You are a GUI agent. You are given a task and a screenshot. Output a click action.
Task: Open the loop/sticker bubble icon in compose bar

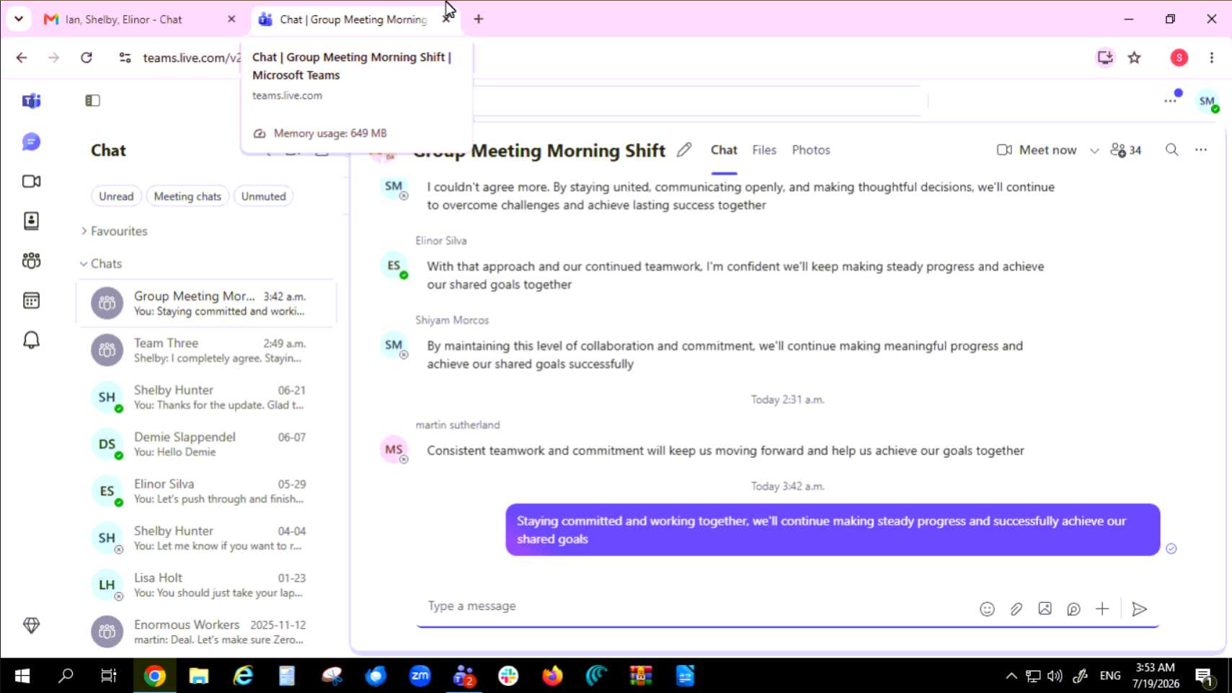(1073, 609)
